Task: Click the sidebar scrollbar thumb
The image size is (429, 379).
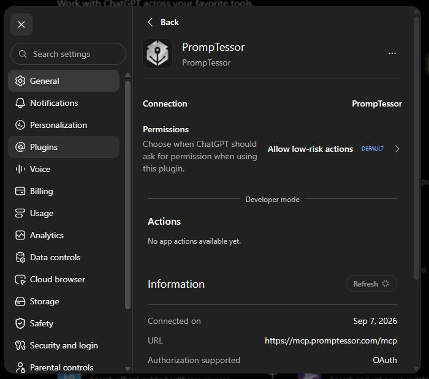Action: point(127,195)
